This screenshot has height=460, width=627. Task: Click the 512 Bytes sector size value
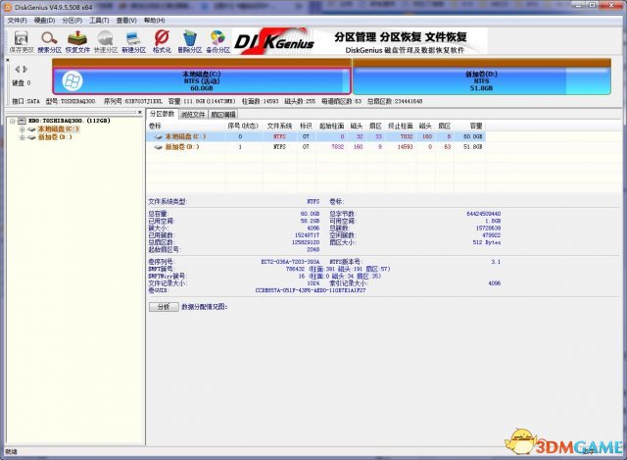[x=487, y=242]
